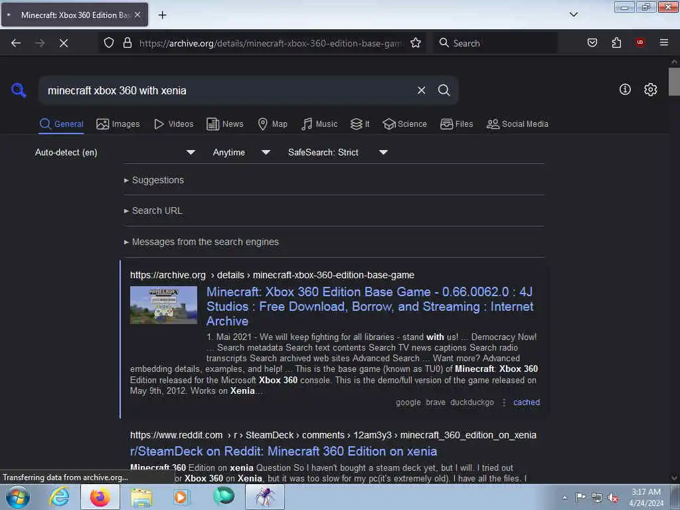Close the Minecraft Xbox 360 tab
Image resolution: width=680 pixels, height=510 pixels.
137,15
